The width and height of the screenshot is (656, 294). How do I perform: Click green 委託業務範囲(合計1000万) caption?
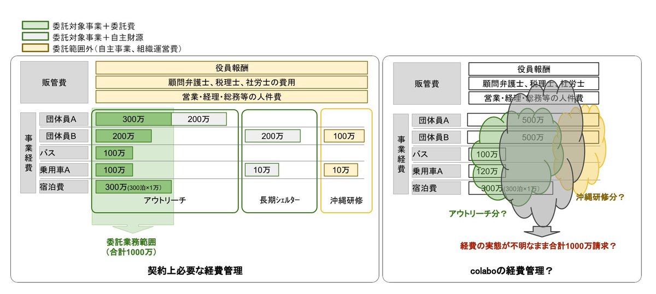[x=132, y=247]
